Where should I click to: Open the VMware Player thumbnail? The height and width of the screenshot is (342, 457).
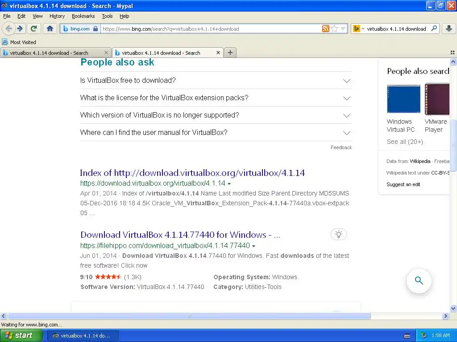[x=437, y=99]
